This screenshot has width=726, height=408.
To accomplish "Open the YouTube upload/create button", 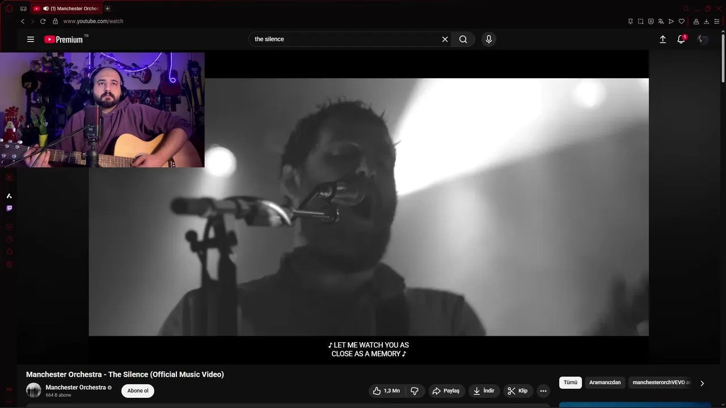I will point(662,39).
